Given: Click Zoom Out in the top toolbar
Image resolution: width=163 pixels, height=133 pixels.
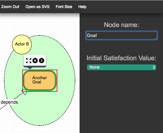Looking at the screenshot, I should click(10, 7).
